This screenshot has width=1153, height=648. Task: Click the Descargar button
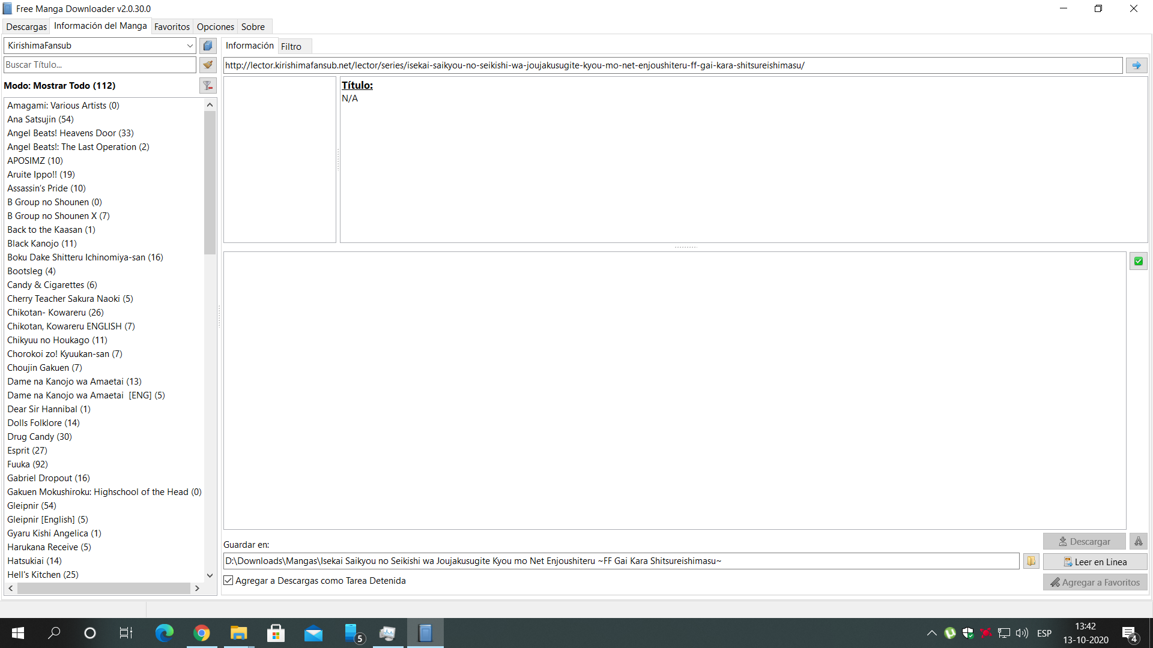[1084, 541]
